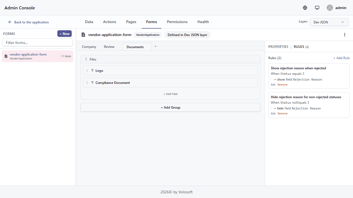Click the New form button

pos(65,34)
